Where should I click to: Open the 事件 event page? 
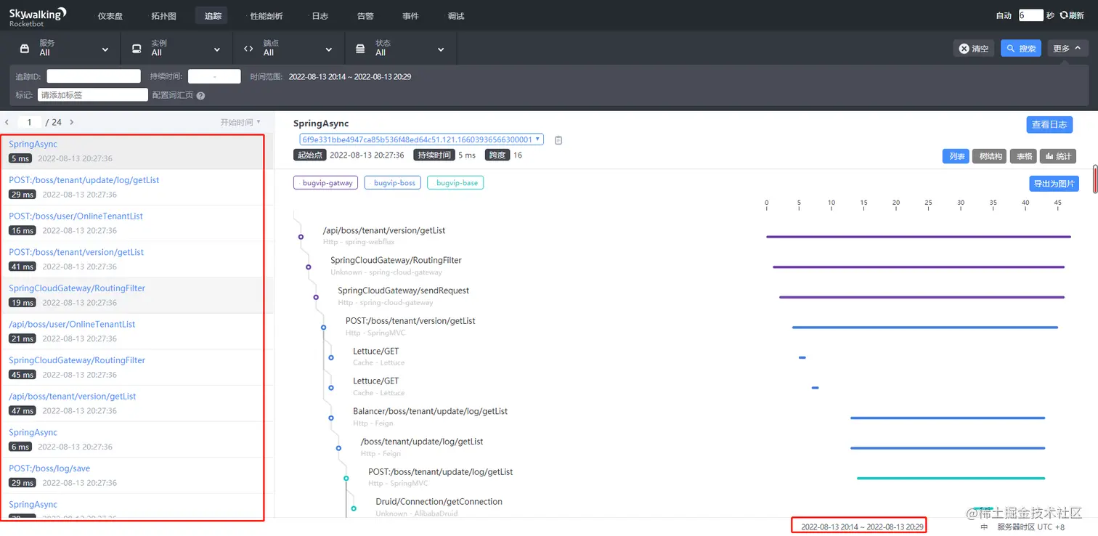(x=410, y=16)
